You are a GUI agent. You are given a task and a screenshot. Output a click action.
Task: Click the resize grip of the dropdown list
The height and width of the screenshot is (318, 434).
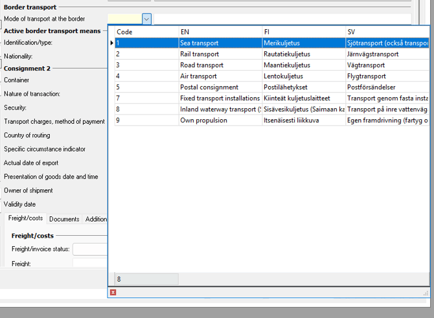click(426, 293)
